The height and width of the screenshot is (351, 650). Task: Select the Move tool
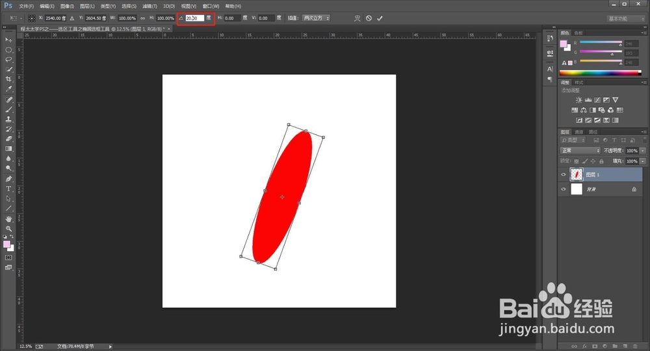8,40
